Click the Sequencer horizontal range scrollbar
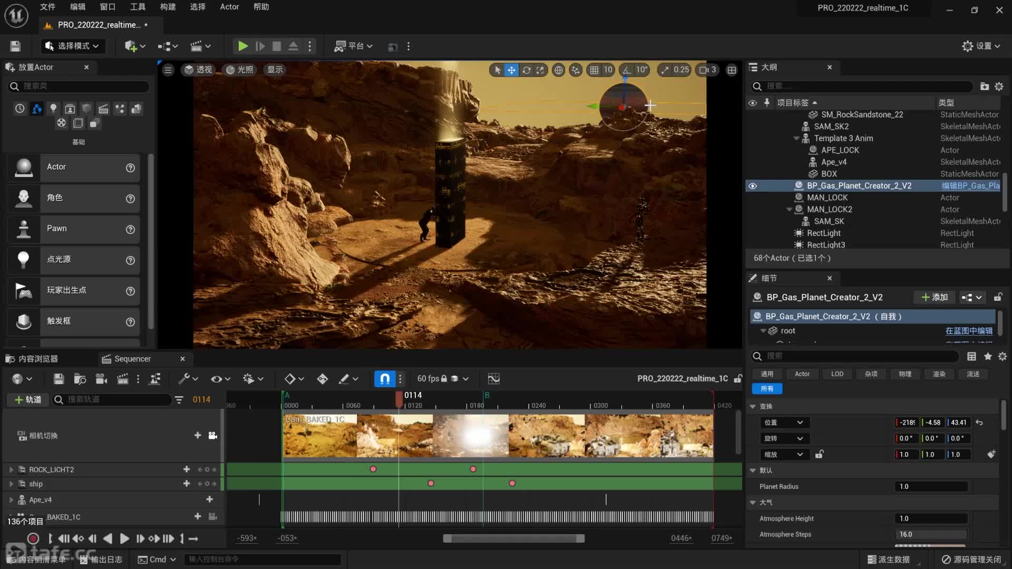 click(514, 538)
